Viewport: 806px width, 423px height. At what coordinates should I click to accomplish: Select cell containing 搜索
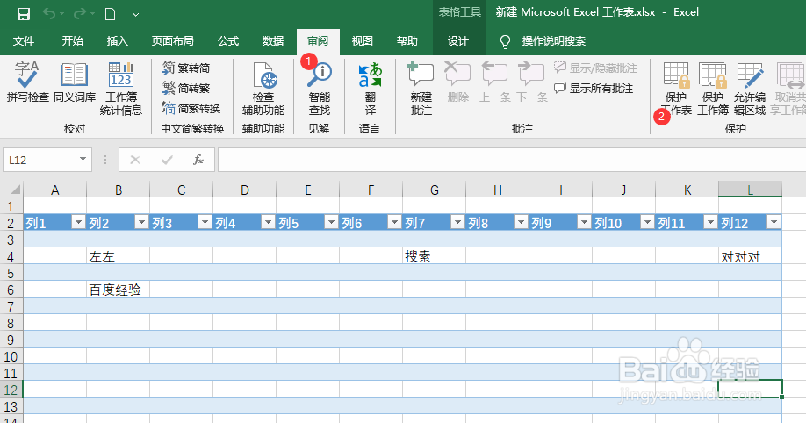pyautogui.click(x=435, y=256)
